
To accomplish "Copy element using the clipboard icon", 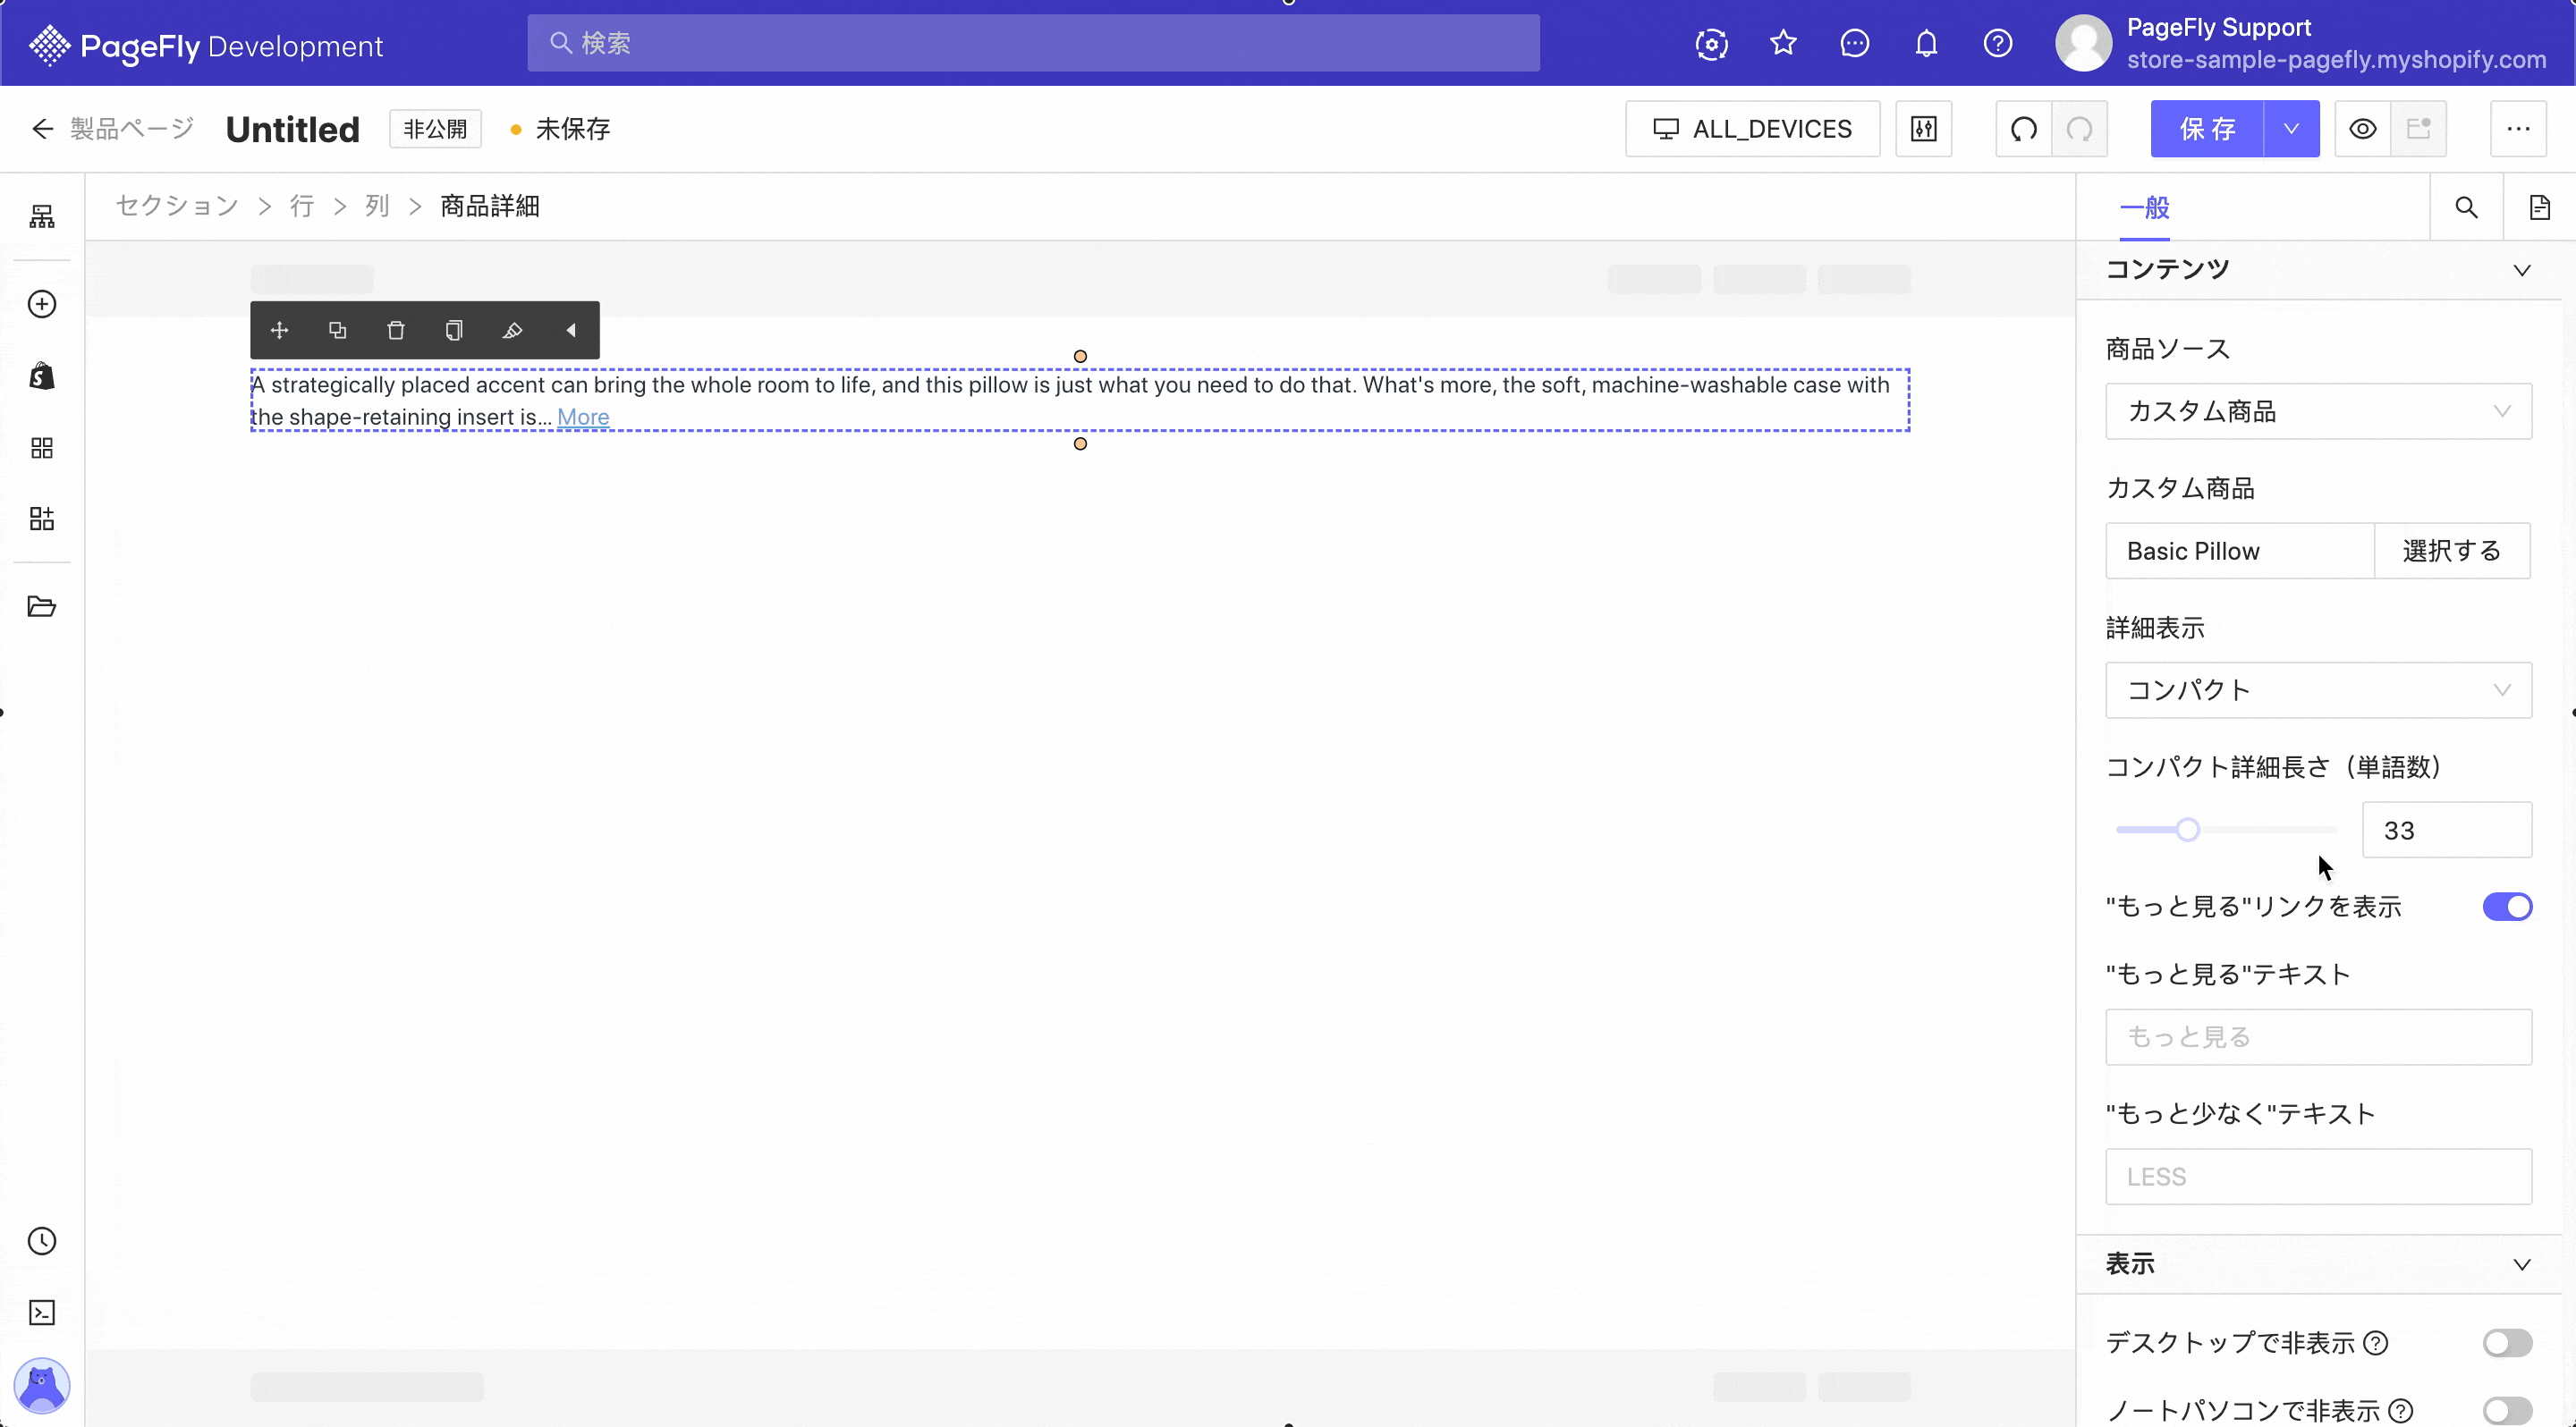I will pyautogui.click(x=454, y=330).
